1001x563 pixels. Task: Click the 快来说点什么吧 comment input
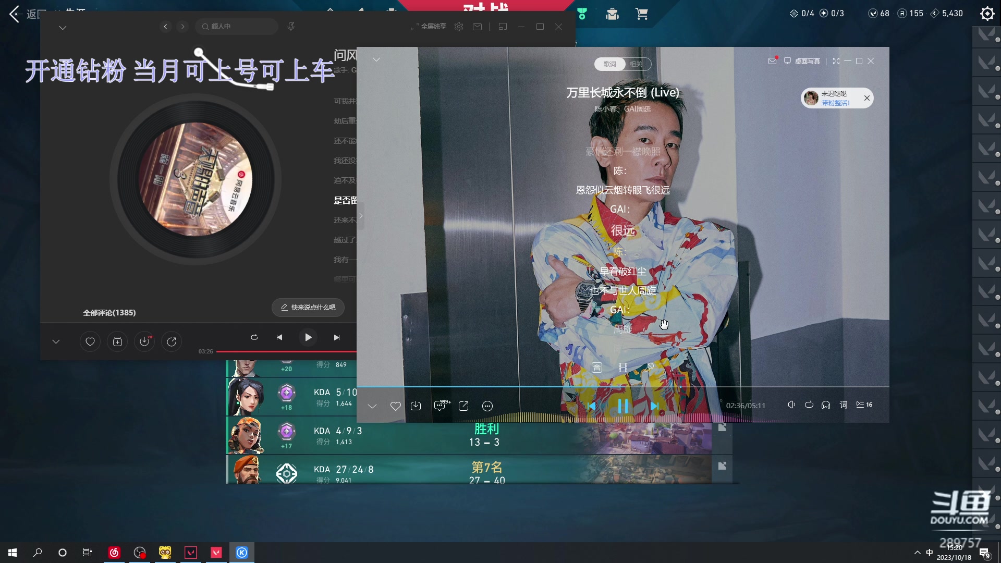coord(308,308)
